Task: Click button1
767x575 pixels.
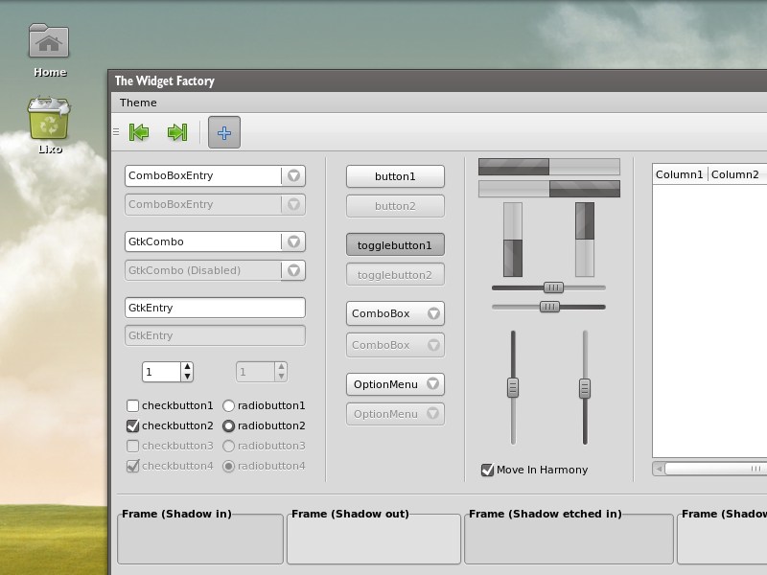Action: pos(395,176)
